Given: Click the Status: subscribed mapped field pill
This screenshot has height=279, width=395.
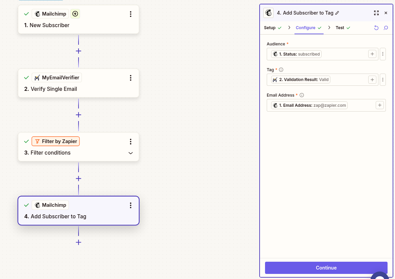Looking at the screenshot, I should [296, 54].
